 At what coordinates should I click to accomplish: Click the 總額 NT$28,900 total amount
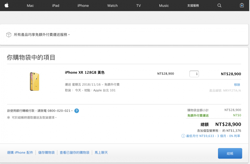tap(221, 124)
